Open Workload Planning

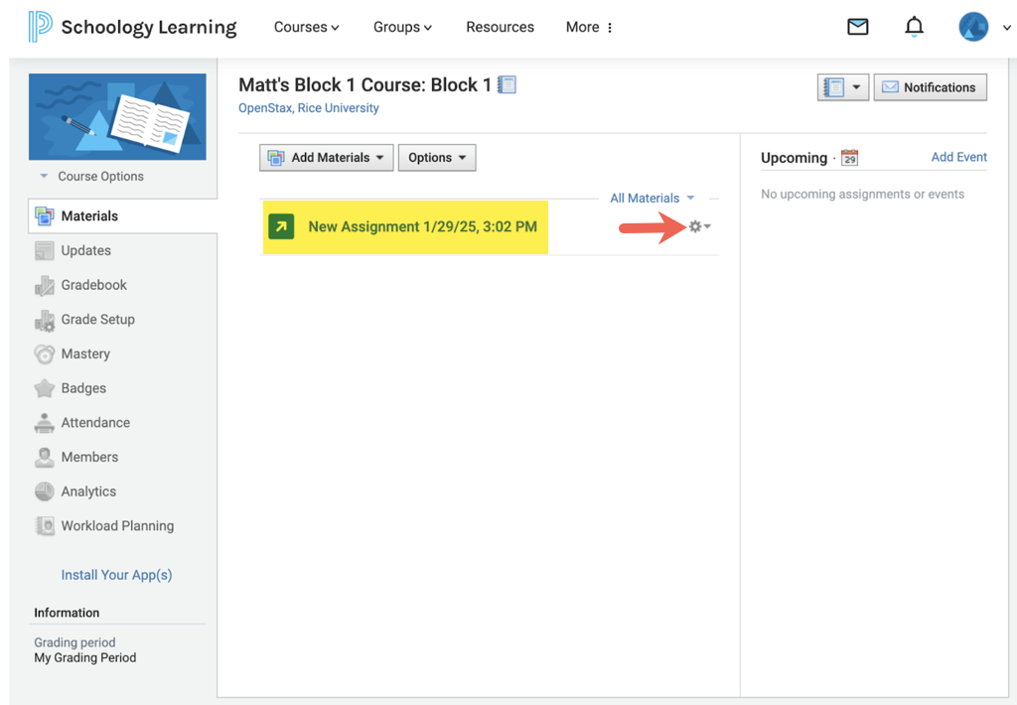click(45, 525)
